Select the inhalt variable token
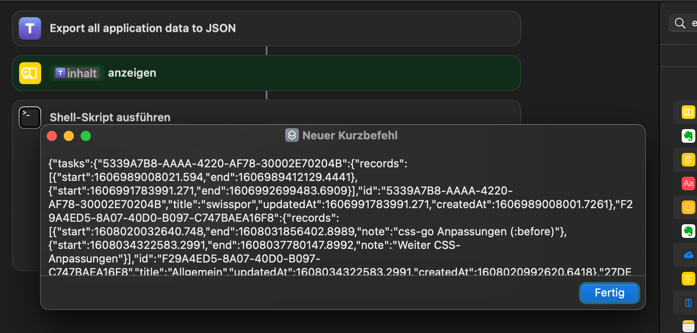 (77, 73)
